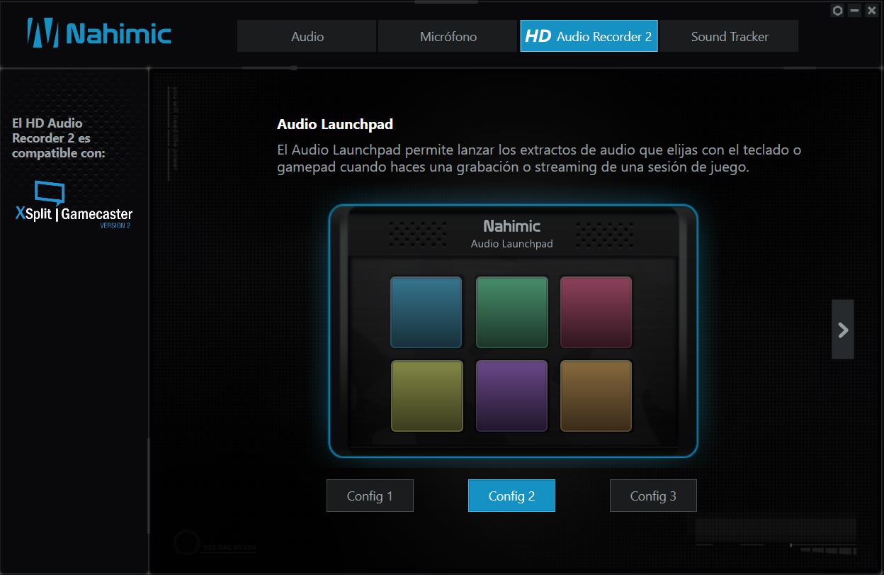This screenshot has width=884, height=575.
Task: Select Config 2 button
Action: tap(511, 496)
